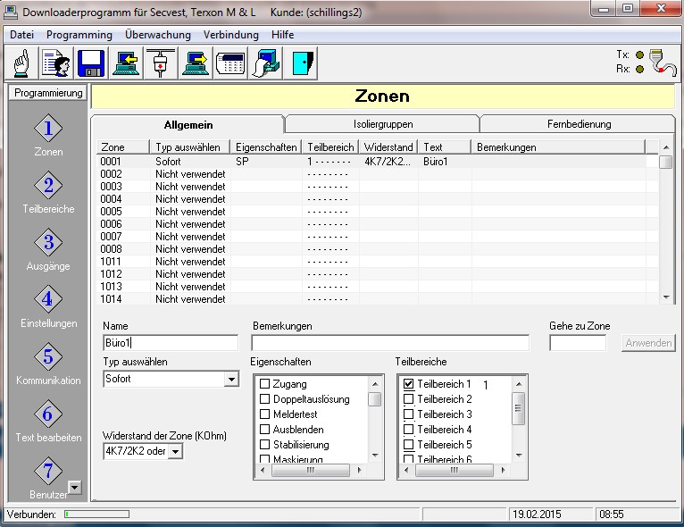Open the Überwachung menu
This screenshot has width=684, height=527.
pos(157,35)
